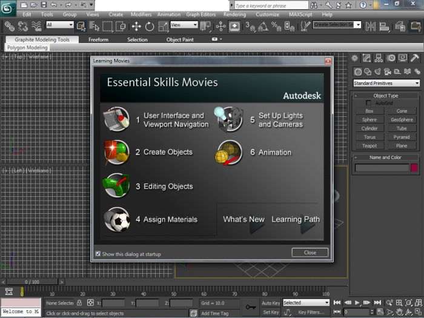Open the Modifiers menu
Viewport: 424px width, 318px height.
141,15
